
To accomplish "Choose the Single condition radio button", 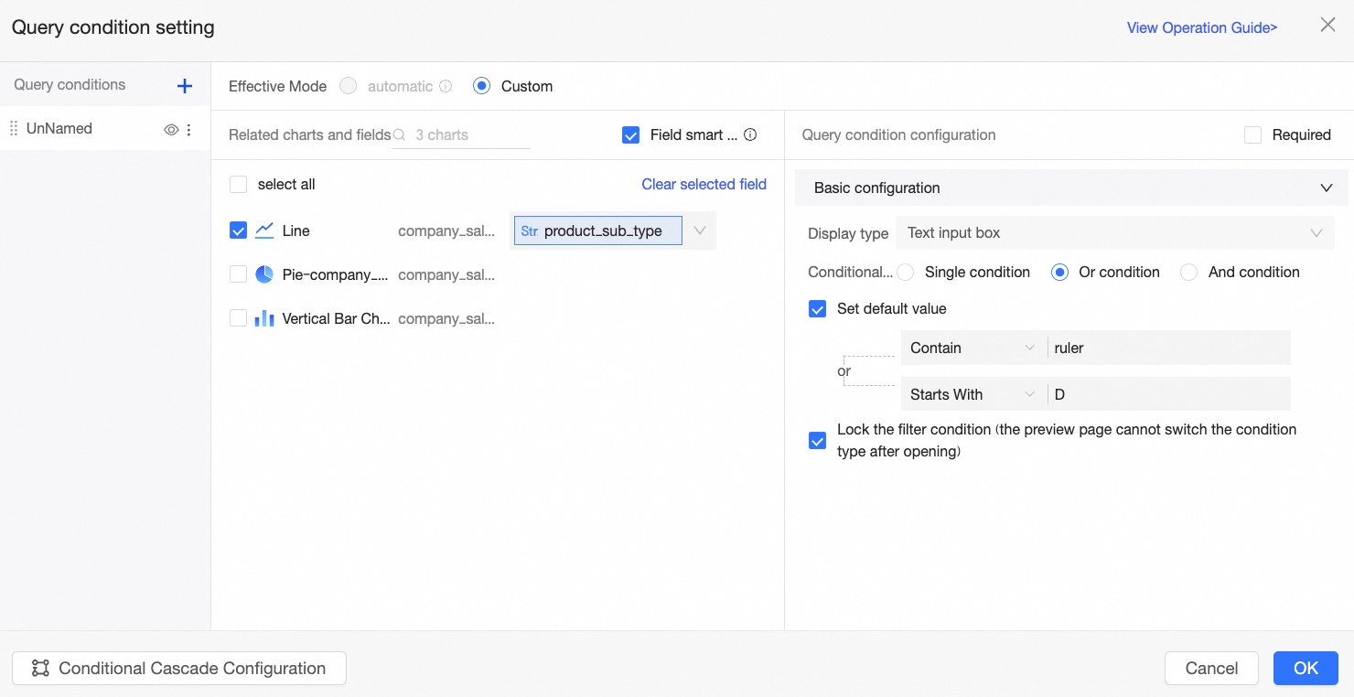I will 905,272.
